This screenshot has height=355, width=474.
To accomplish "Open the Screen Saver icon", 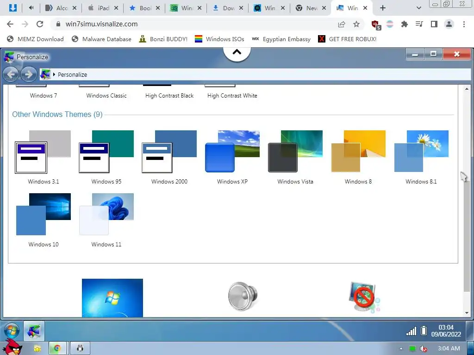I will pyautogui.click(x=364, y=297).
